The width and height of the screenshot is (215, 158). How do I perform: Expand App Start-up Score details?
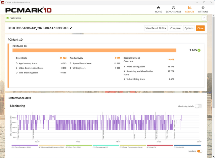[17, 63]
